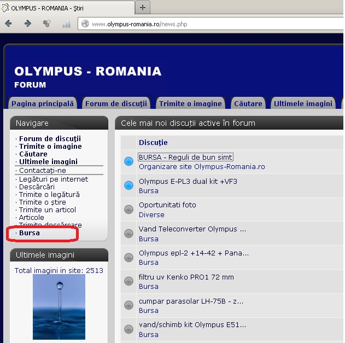Open the Trimite un articol link
Viewport: 345px width, 343px height.
(48, 210)
